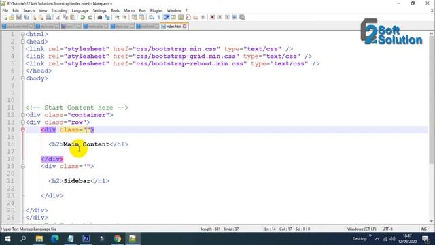Collapse the head fold on line 2
The height and width of the screenshot is (245, 435).
(22, 42)
